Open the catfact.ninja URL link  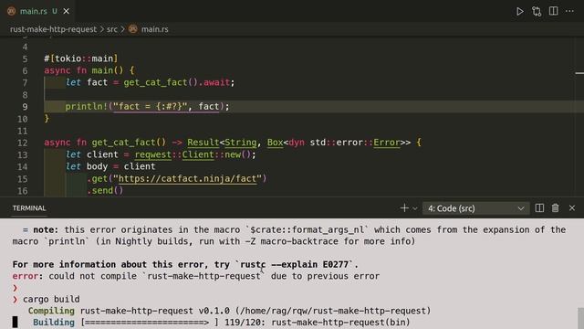tap(187, 178)
